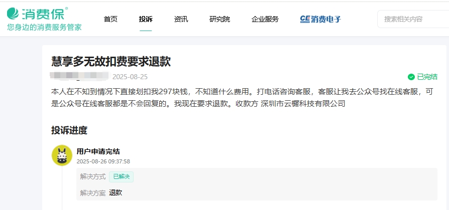Click the 解决方案 label
This screenshot has width=449, height=210.
[x=93, y=193]
